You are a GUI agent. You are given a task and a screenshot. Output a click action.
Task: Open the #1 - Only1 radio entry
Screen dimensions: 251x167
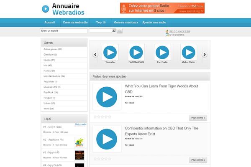(x=52, y=127)
